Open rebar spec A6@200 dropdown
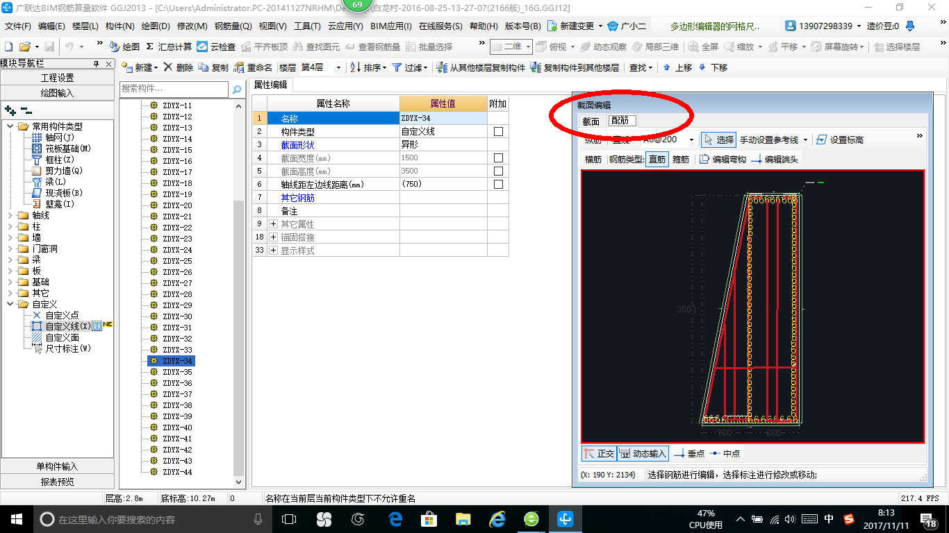Viewport: 949px width, 533px height. [x=691, y=139]
